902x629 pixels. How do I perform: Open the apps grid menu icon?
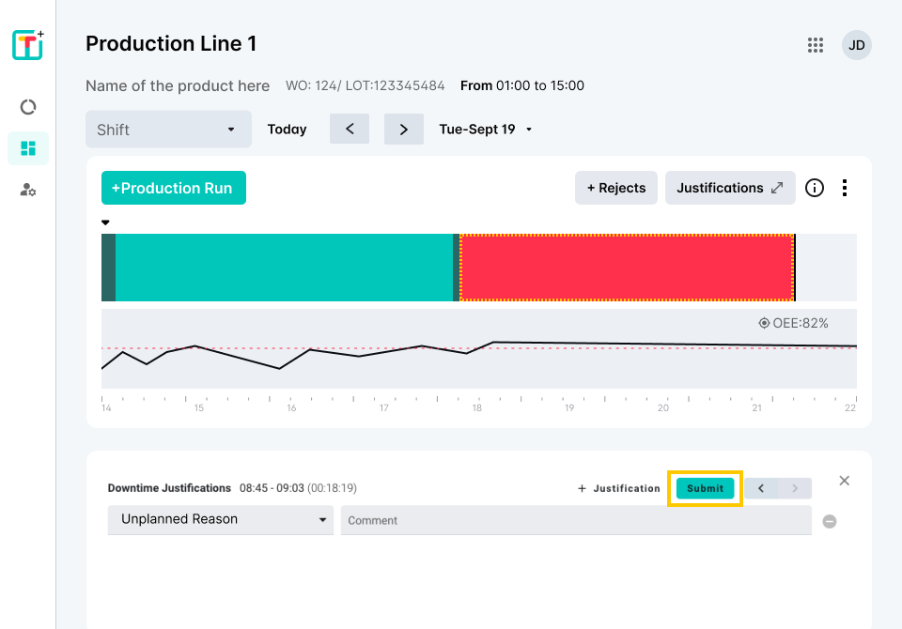coord(816,45)
